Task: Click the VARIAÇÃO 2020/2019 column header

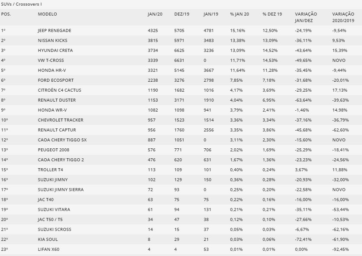Action: pyautogui.click(x=343, y=17)
